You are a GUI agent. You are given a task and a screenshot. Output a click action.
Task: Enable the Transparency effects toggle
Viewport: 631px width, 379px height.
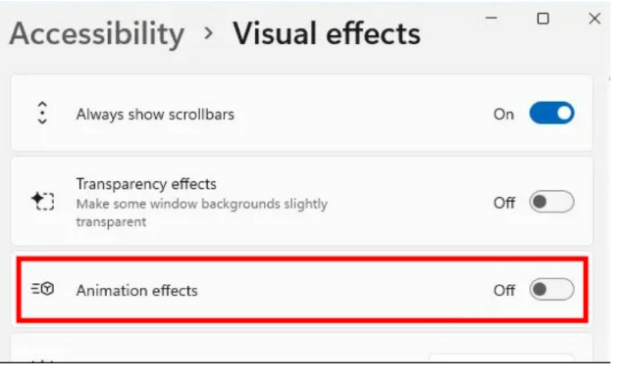point(552,202)
